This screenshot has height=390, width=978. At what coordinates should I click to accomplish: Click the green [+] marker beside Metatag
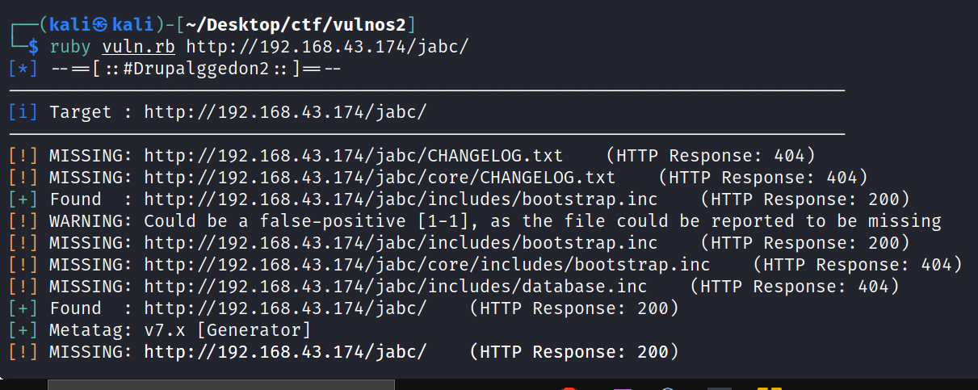pyautogui.click(x=23, y=330)
